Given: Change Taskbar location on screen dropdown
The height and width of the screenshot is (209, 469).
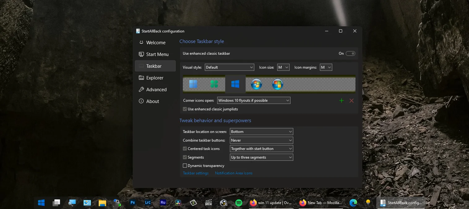Looking at the screenshot, I should 261,132.
